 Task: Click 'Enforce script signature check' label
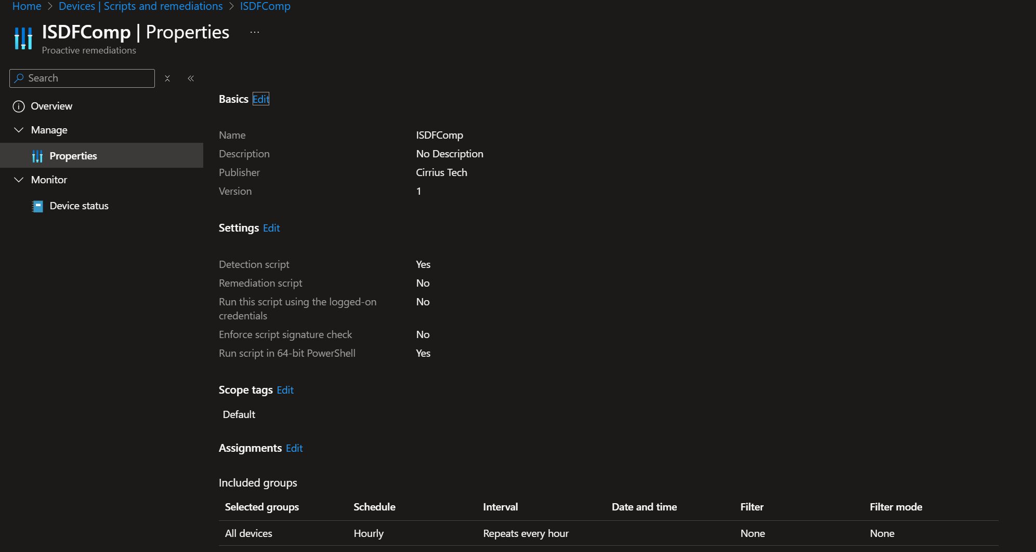(285, 334)
